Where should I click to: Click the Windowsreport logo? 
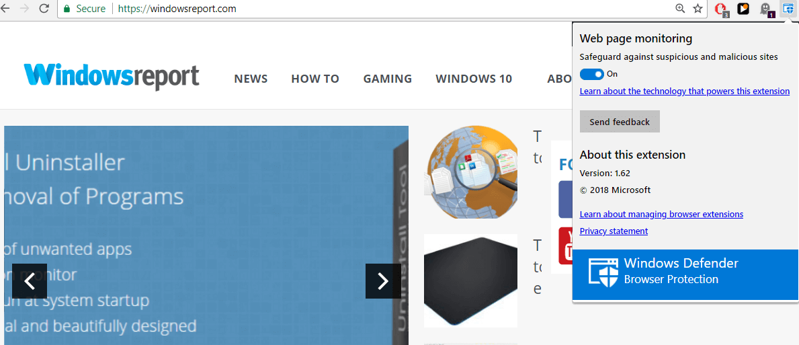pos(111,77)
